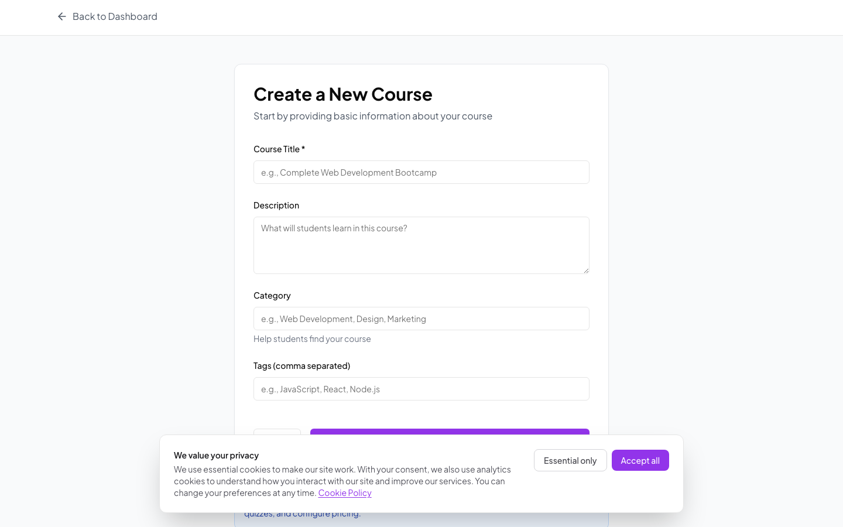Viewport: 843px width, 527px height.
Task: Click the "We value your privacy" banner title
Action: pos(217,455)
